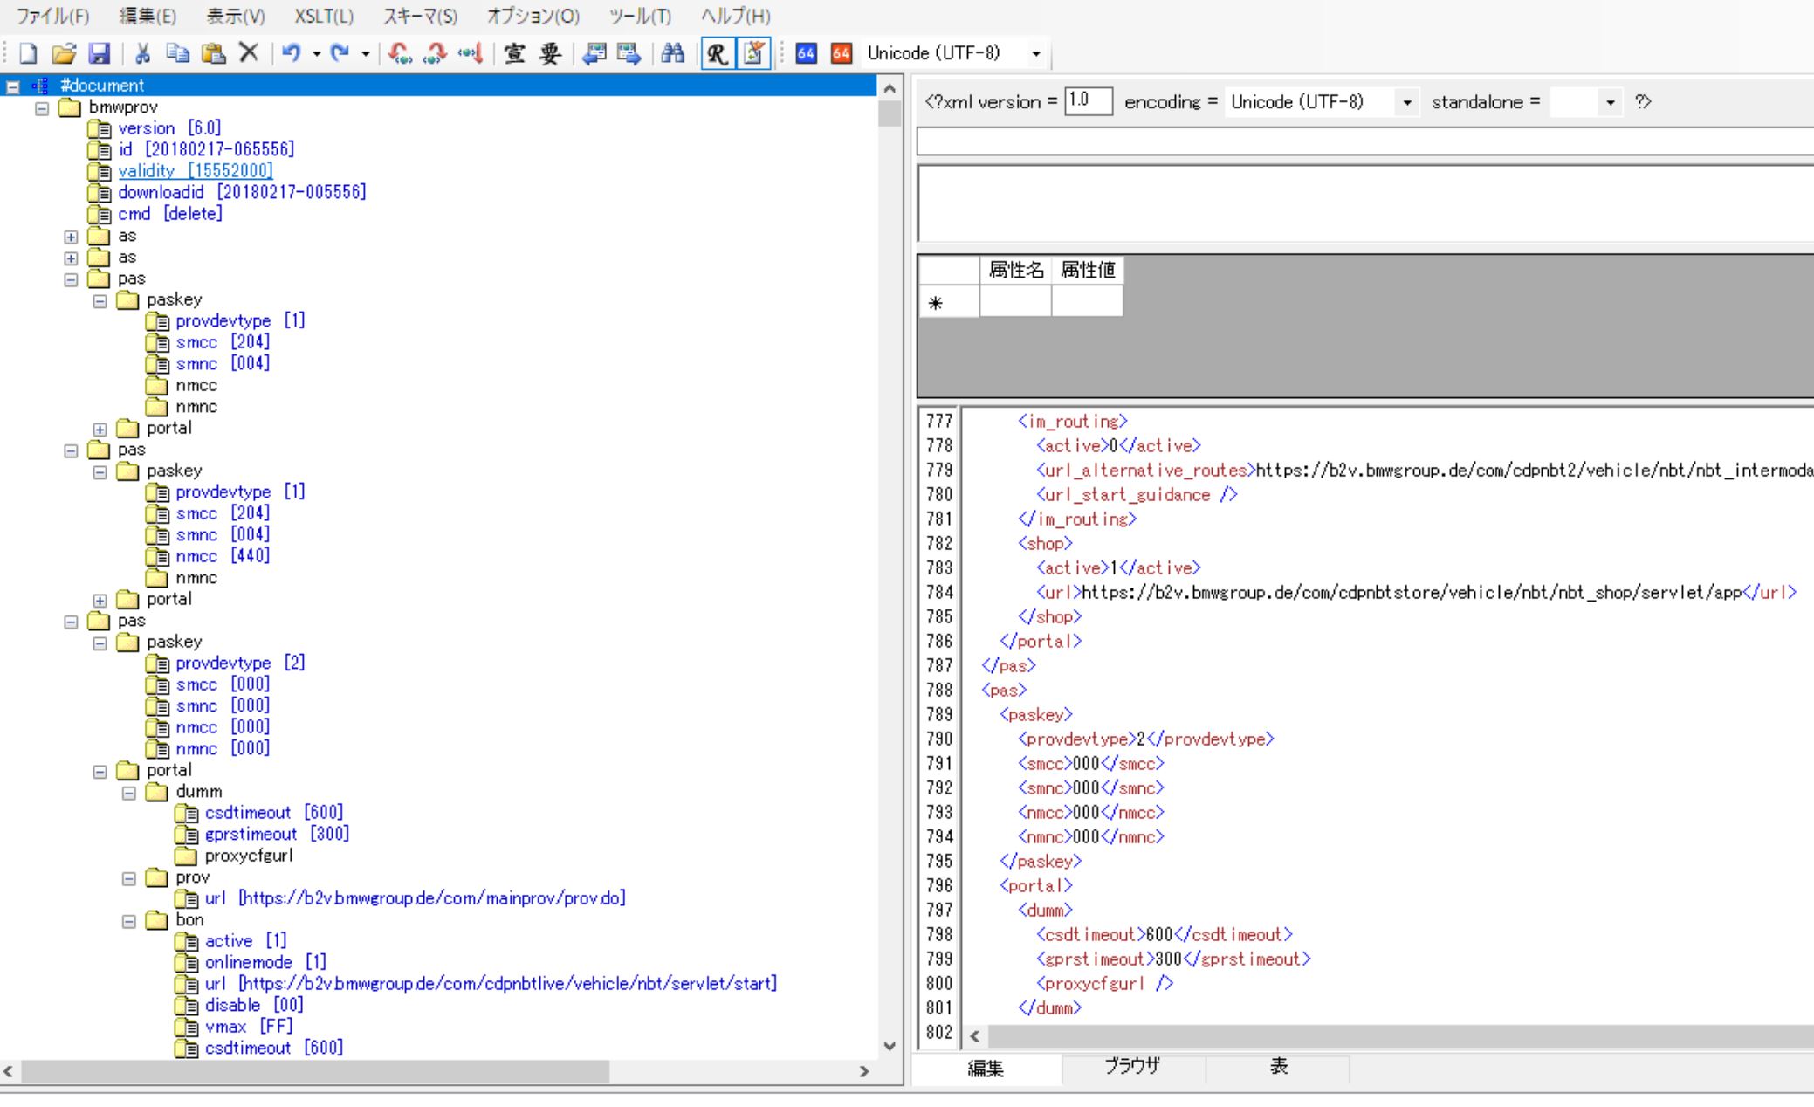This screenshot has height=1107, width=1814.
Task: Redo with the blue forward arrow
Action: coord(340,53)
